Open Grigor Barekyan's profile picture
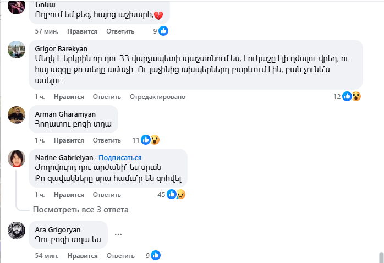The image size is (384, 263). [17, 50]
